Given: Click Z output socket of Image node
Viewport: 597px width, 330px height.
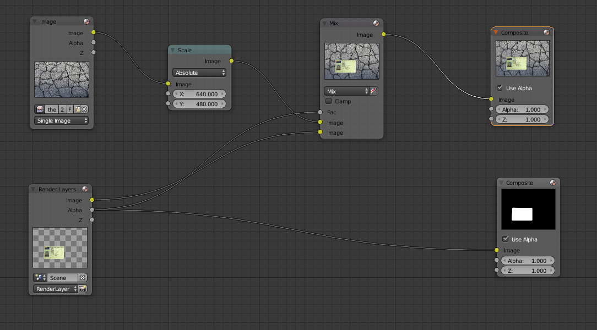Looking at the screenshot, I should 93,52.
